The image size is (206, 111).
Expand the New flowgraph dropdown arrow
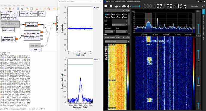point(6,9)
